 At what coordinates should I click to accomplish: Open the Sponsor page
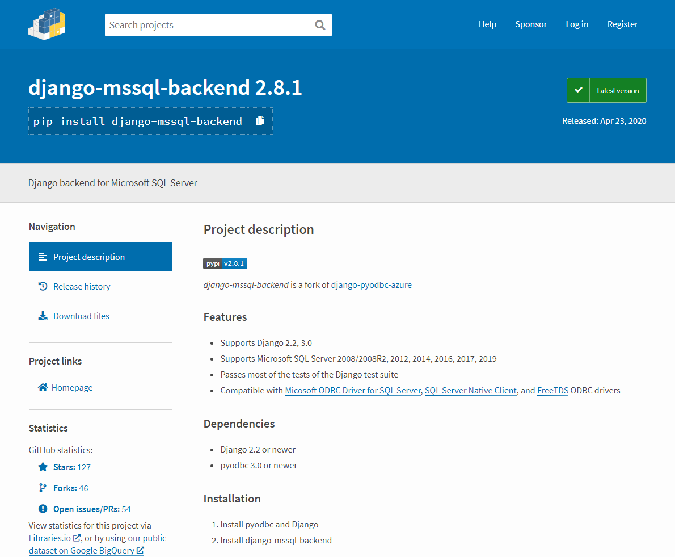tap(531, 24)
